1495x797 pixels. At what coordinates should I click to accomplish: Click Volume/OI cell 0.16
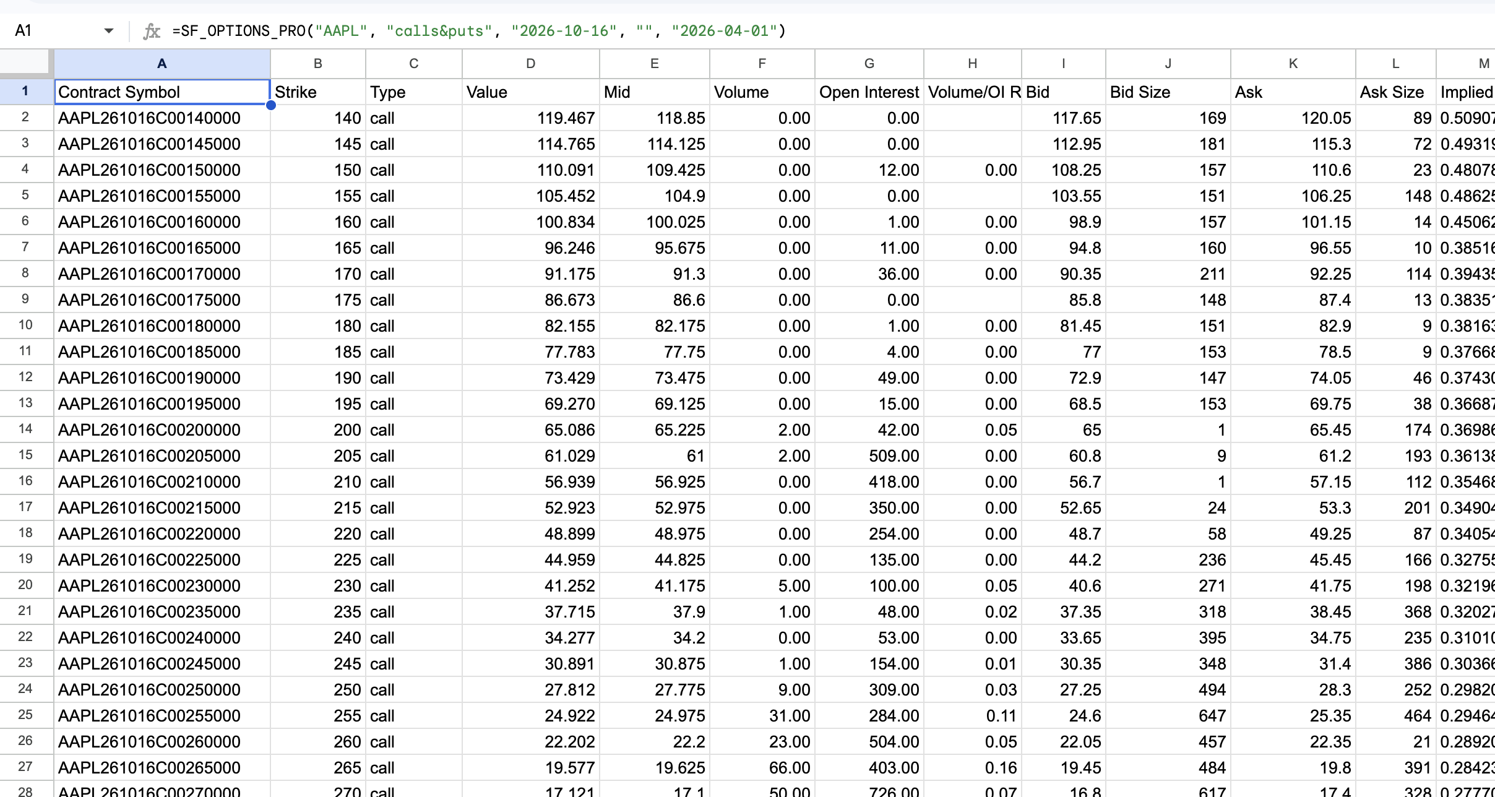[973, 768]
